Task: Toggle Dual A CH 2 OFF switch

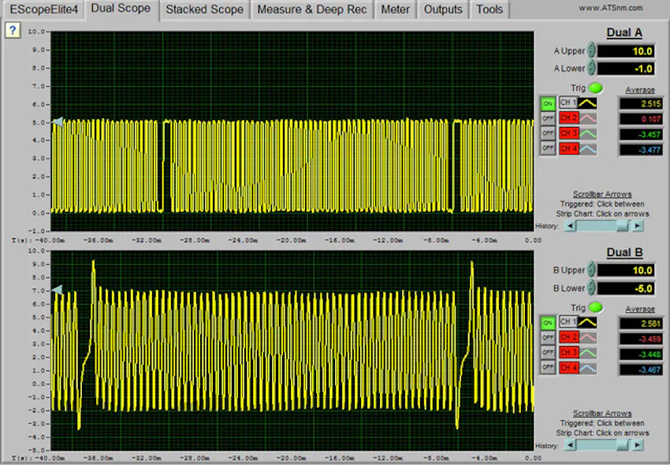Action: pos(548,118)
